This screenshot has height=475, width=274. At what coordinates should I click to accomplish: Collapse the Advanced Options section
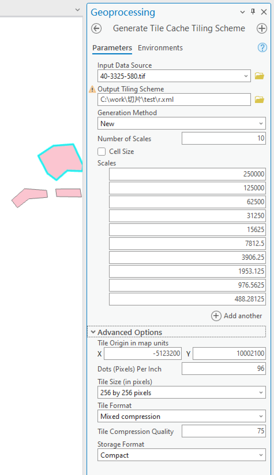(93, 332)
